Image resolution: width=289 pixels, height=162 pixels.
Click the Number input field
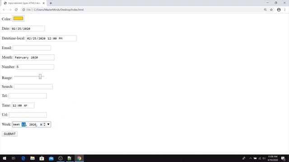point(35,67)
